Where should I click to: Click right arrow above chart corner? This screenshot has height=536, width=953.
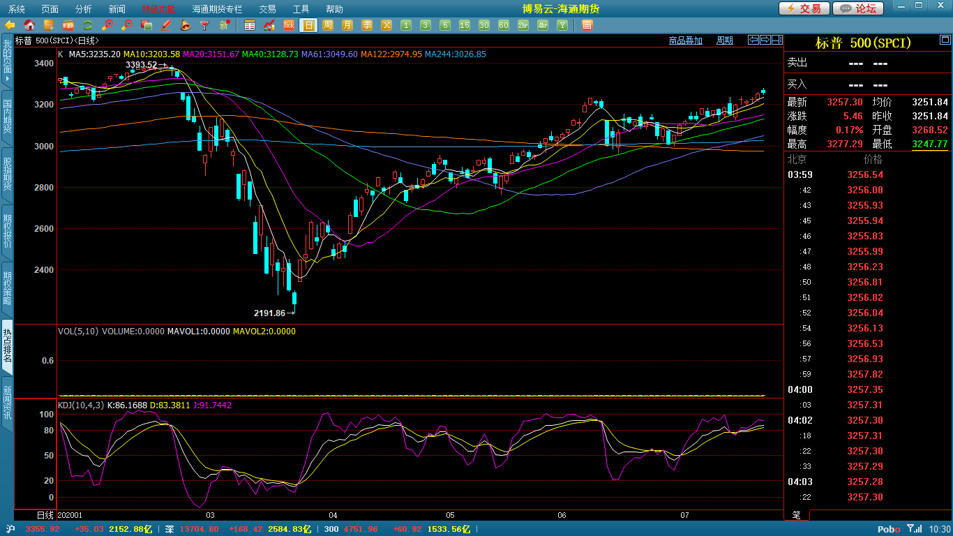765,40
